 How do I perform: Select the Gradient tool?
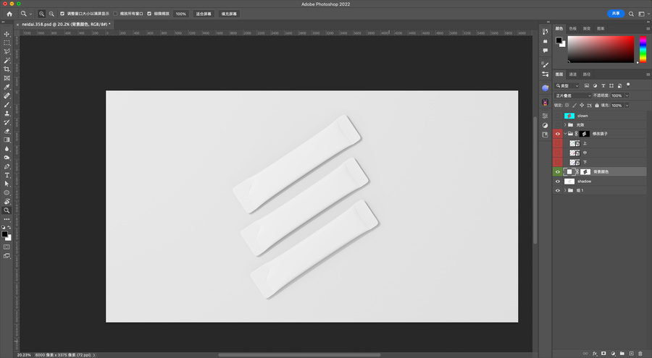pos(7,140)
